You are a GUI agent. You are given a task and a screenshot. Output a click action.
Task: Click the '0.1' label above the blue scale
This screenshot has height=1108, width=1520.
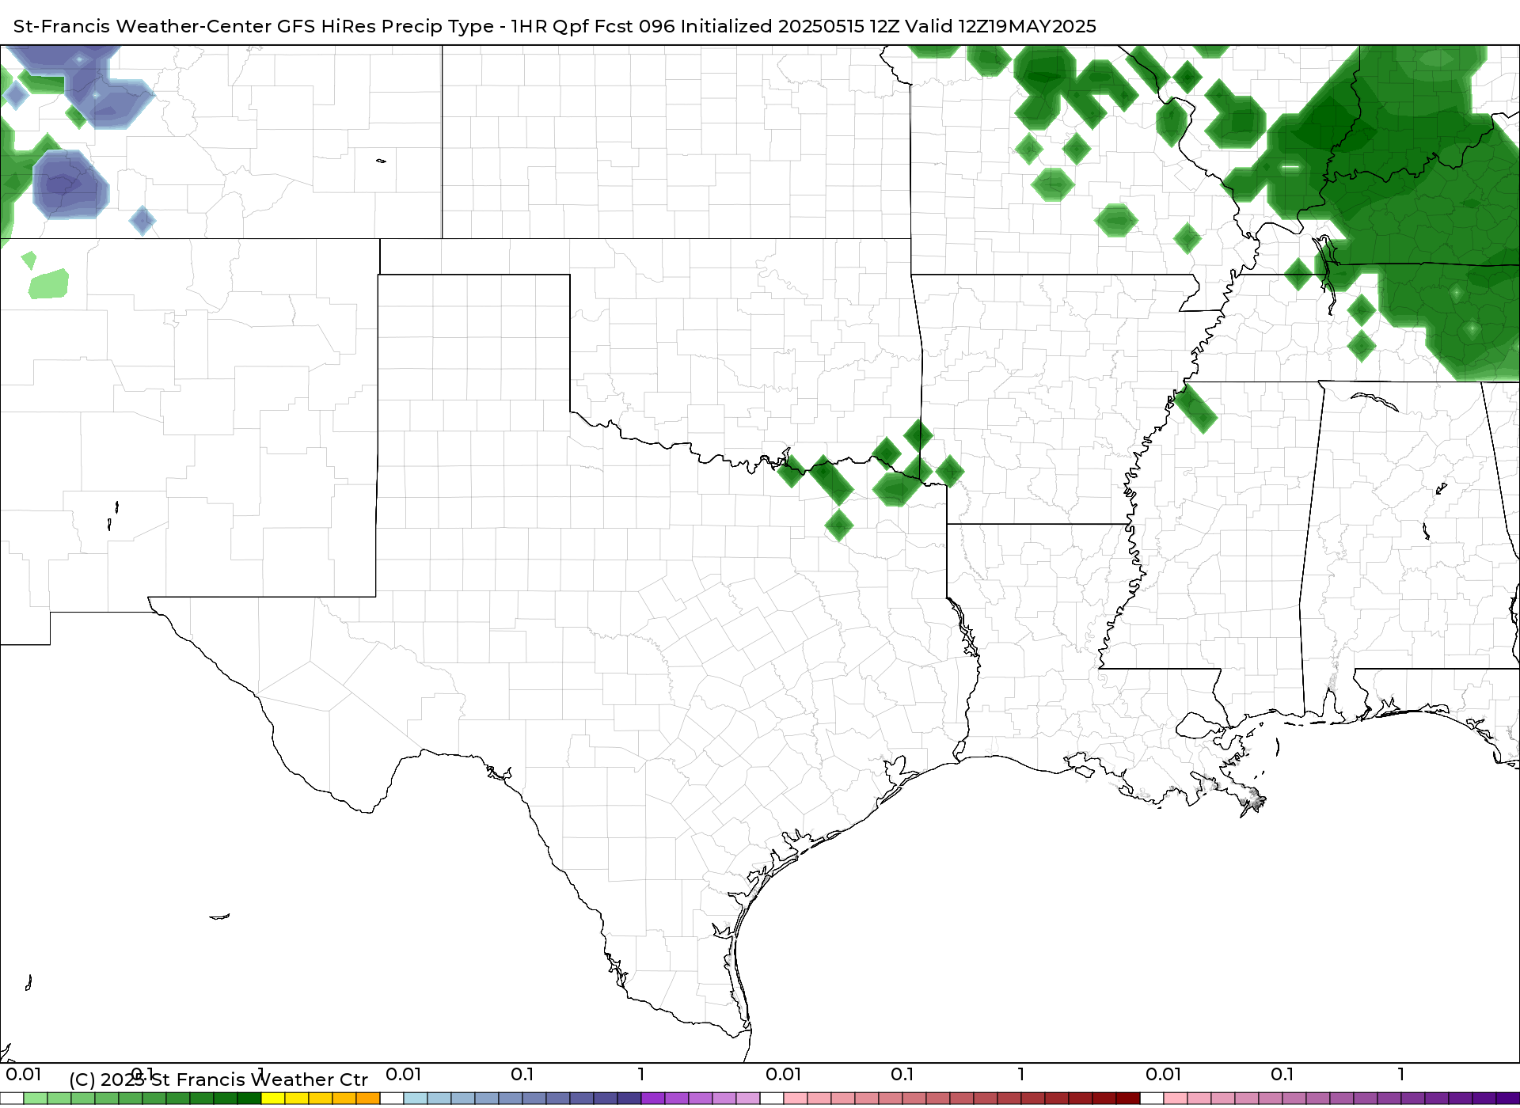(x=522, y=1075)
